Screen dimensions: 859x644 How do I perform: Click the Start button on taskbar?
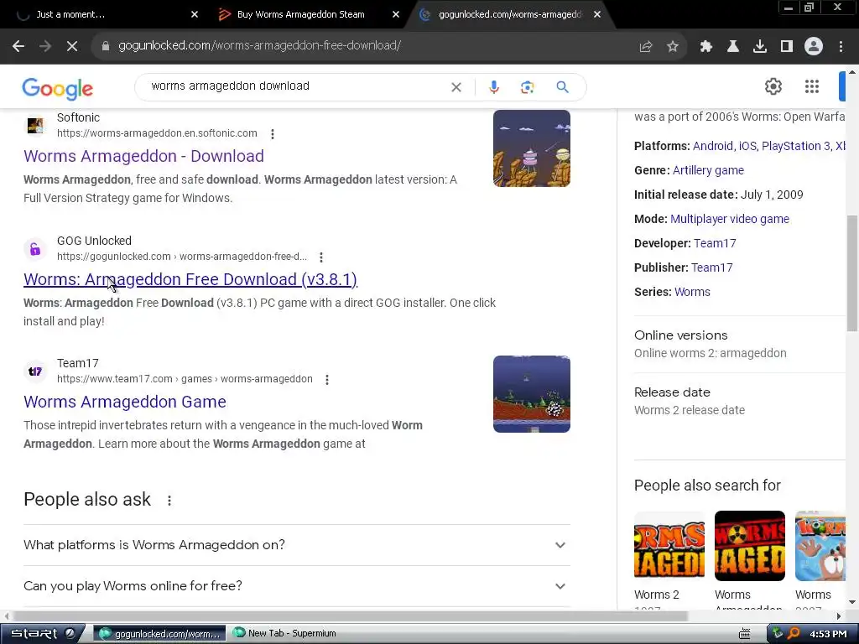click(42, 634)
